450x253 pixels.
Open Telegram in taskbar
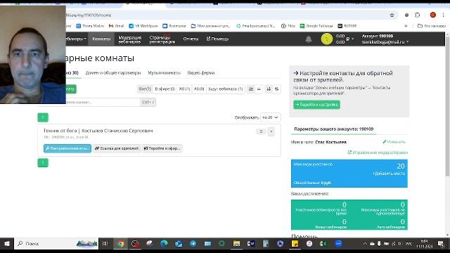pyautogui.click(x=193, y=244)
